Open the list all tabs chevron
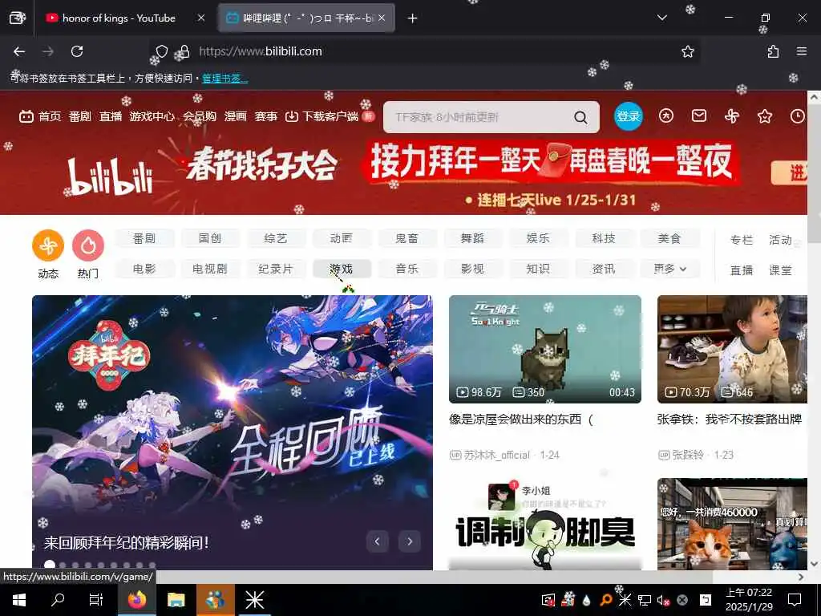Image resolution: width=821 pixels, height=616 pixels. [x=661, y=18]
